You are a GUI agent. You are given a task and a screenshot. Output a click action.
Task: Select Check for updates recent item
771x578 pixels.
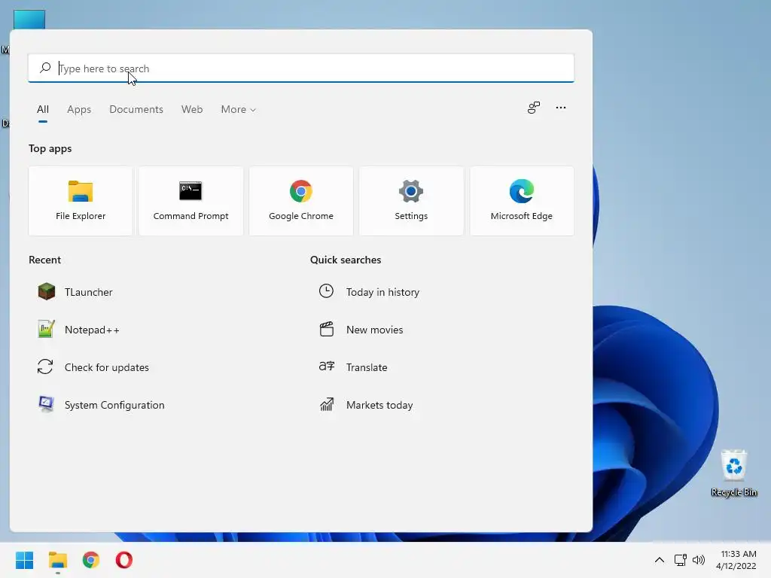93,367
